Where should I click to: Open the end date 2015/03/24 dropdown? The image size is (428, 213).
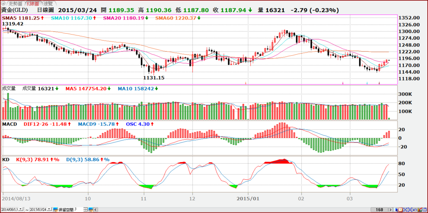49,209
